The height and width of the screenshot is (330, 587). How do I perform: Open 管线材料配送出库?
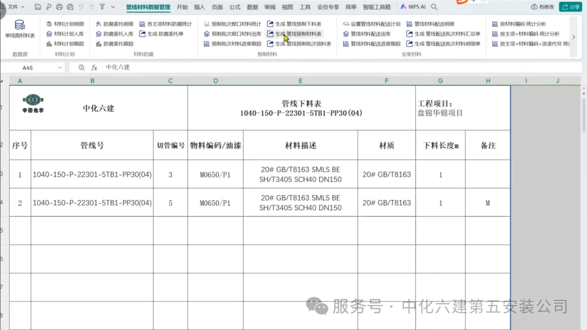point(367,34)
